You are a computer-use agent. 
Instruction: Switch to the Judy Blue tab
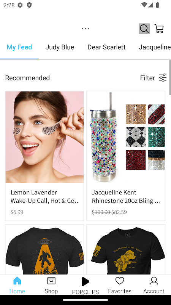point(60,47)
